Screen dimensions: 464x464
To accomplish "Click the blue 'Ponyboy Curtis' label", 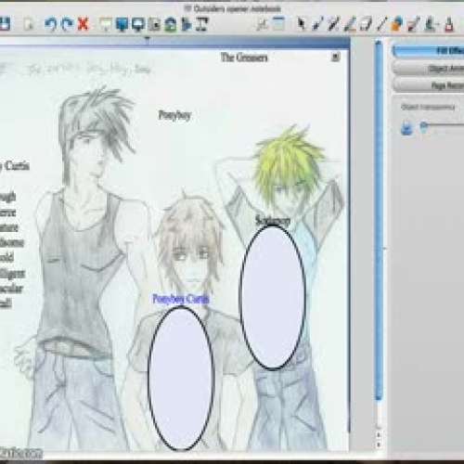I will click(x=181, y=299).
